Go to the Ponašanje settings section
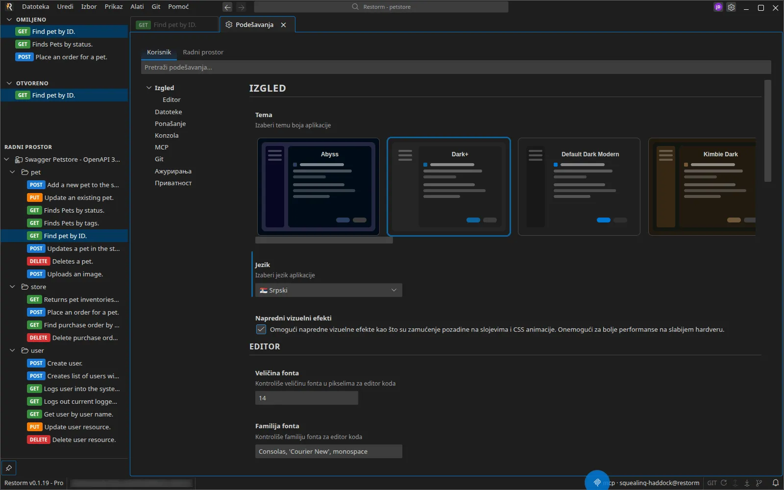 point(170,123)
